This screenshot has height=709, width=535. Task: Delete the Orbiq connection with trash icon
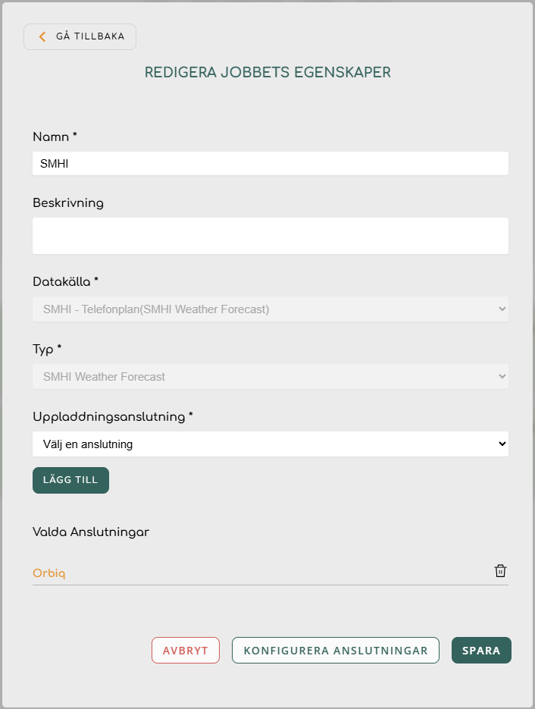click(x=500, y=571)
